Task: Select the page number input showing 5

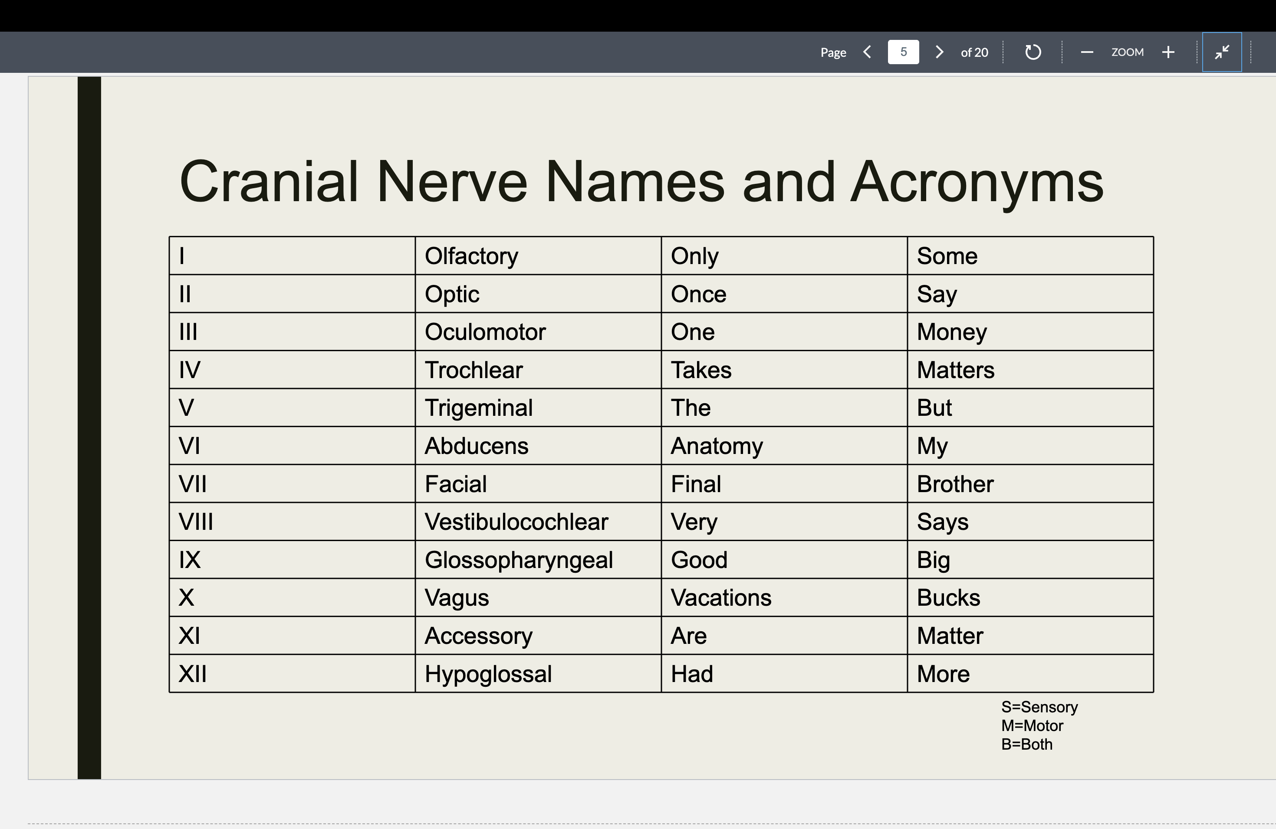Action: (903, 52)
